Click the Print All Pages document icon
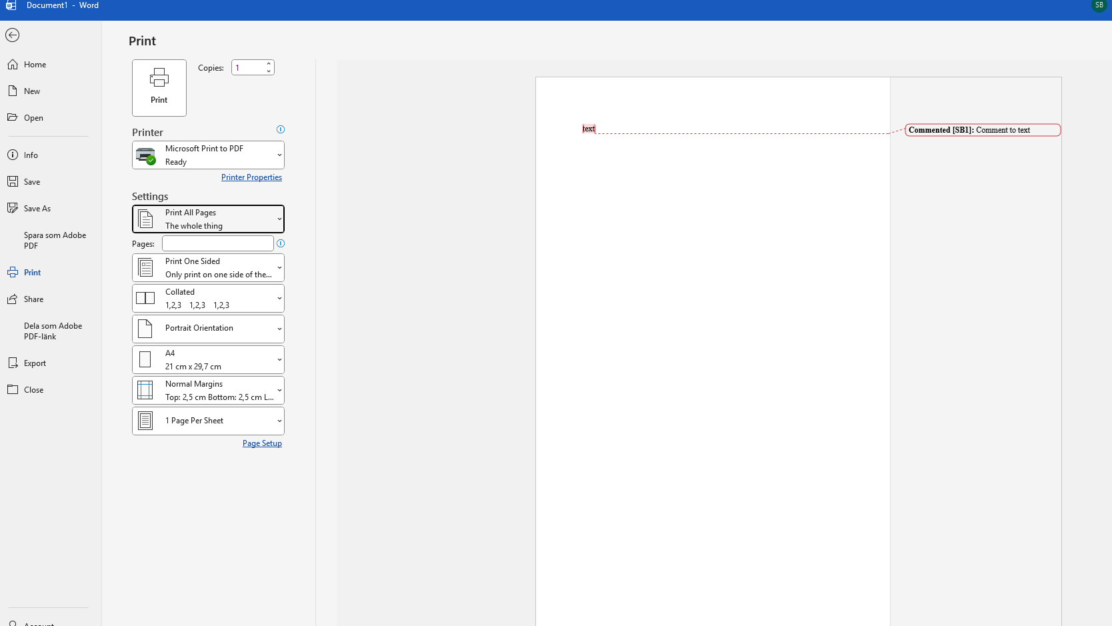The height and width of the screenshot is (626, 1112). [145, 219]
